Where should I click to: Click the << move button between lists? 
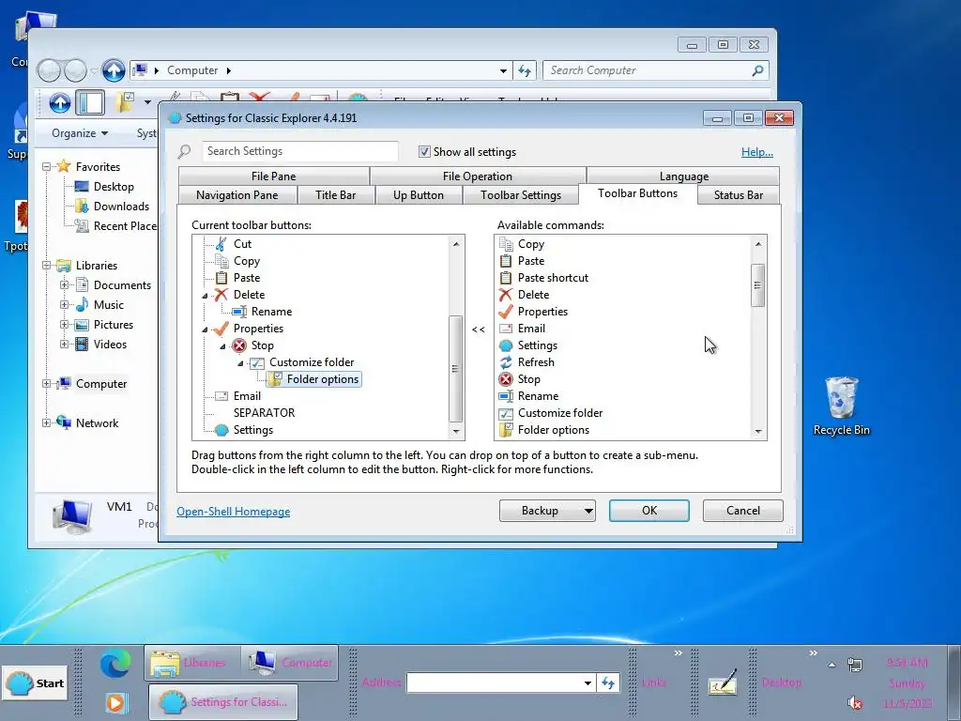tap(479, 330)
